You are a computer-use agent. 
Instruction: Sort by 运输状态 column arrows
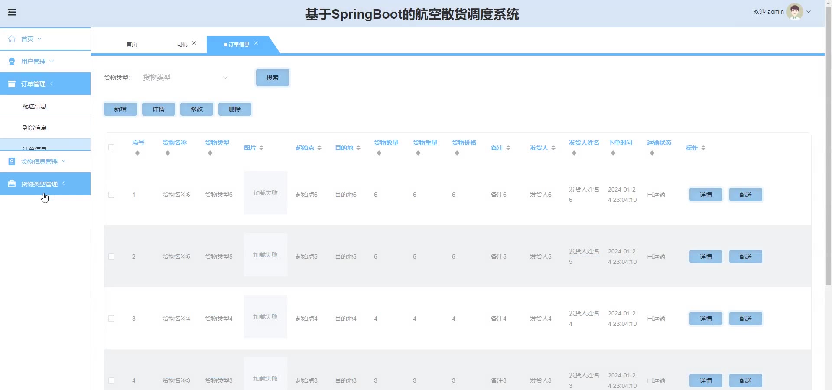[652, 153]
